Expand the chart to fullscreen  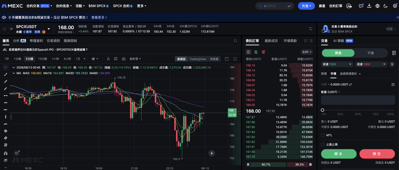pyautogui.click(x=235, y=59)
